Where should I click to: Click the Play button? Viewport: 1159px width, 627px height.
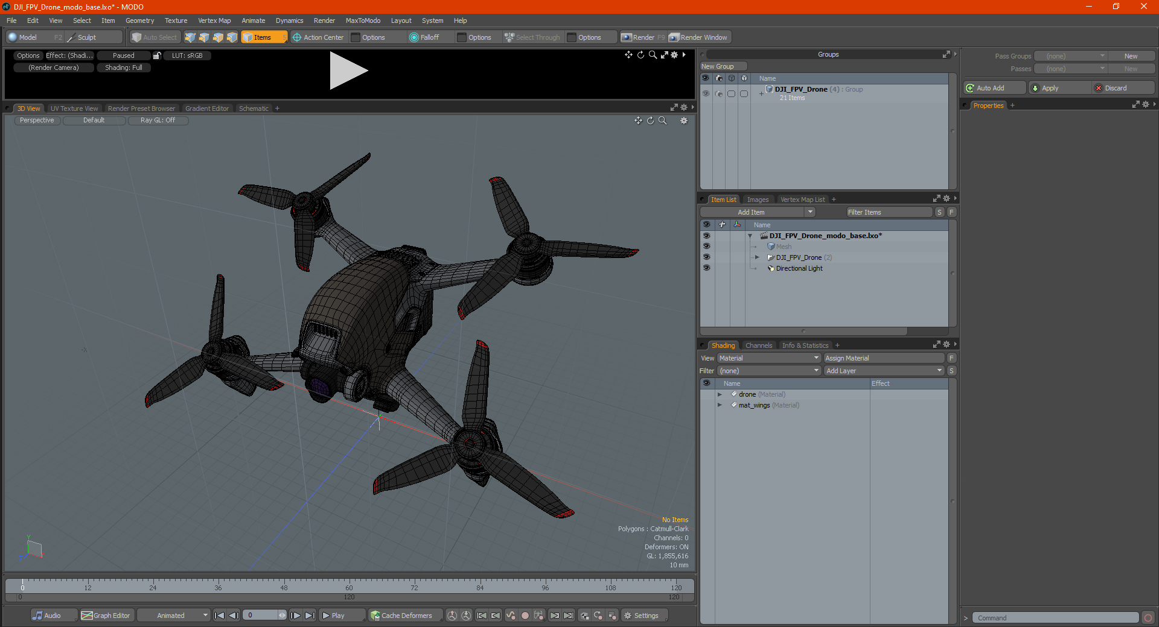click(x=342, y=616)
